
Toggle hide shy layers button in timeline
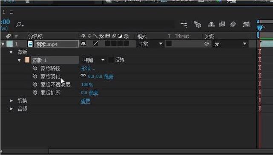coord(211,25)
